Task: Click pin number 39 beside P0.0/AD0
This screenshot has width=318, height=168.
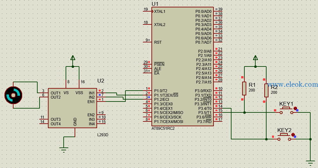Action: (220, 9)
